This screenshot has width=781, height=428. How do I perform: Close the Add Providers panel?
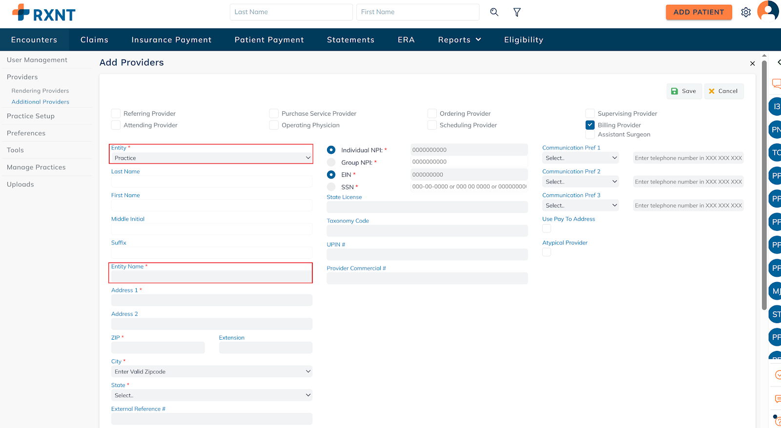coord(752,63)
